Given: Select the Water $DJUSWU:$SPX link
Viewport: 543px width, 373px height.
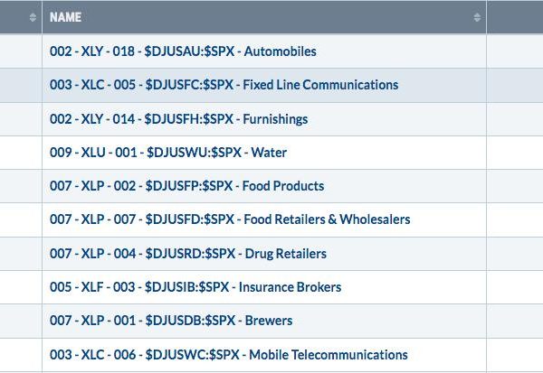Looking at the screenshot, I should point(168,152).
